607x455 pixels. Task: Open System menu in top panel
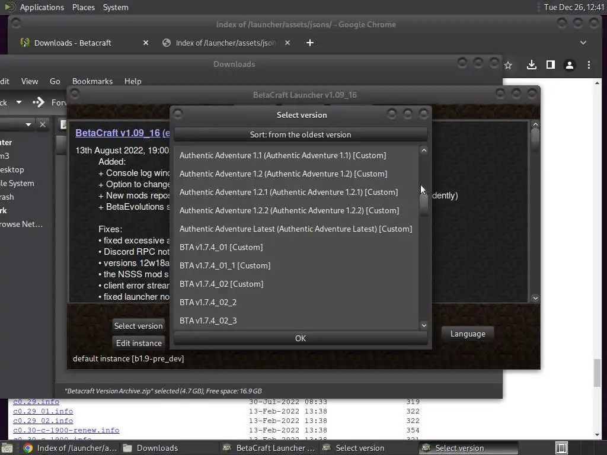[x=116, y=7]
